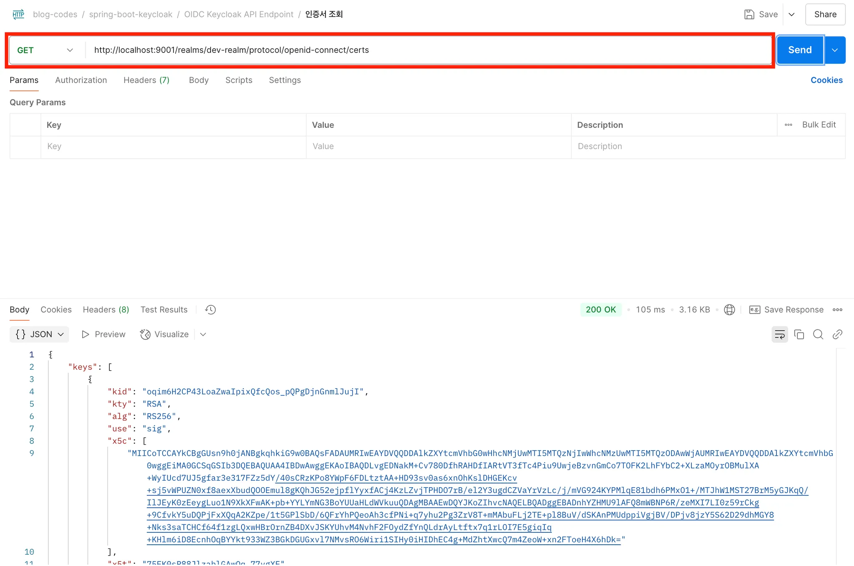Toggle word wrap in response body
Screen dimensions: 854x566
[779, 334]
